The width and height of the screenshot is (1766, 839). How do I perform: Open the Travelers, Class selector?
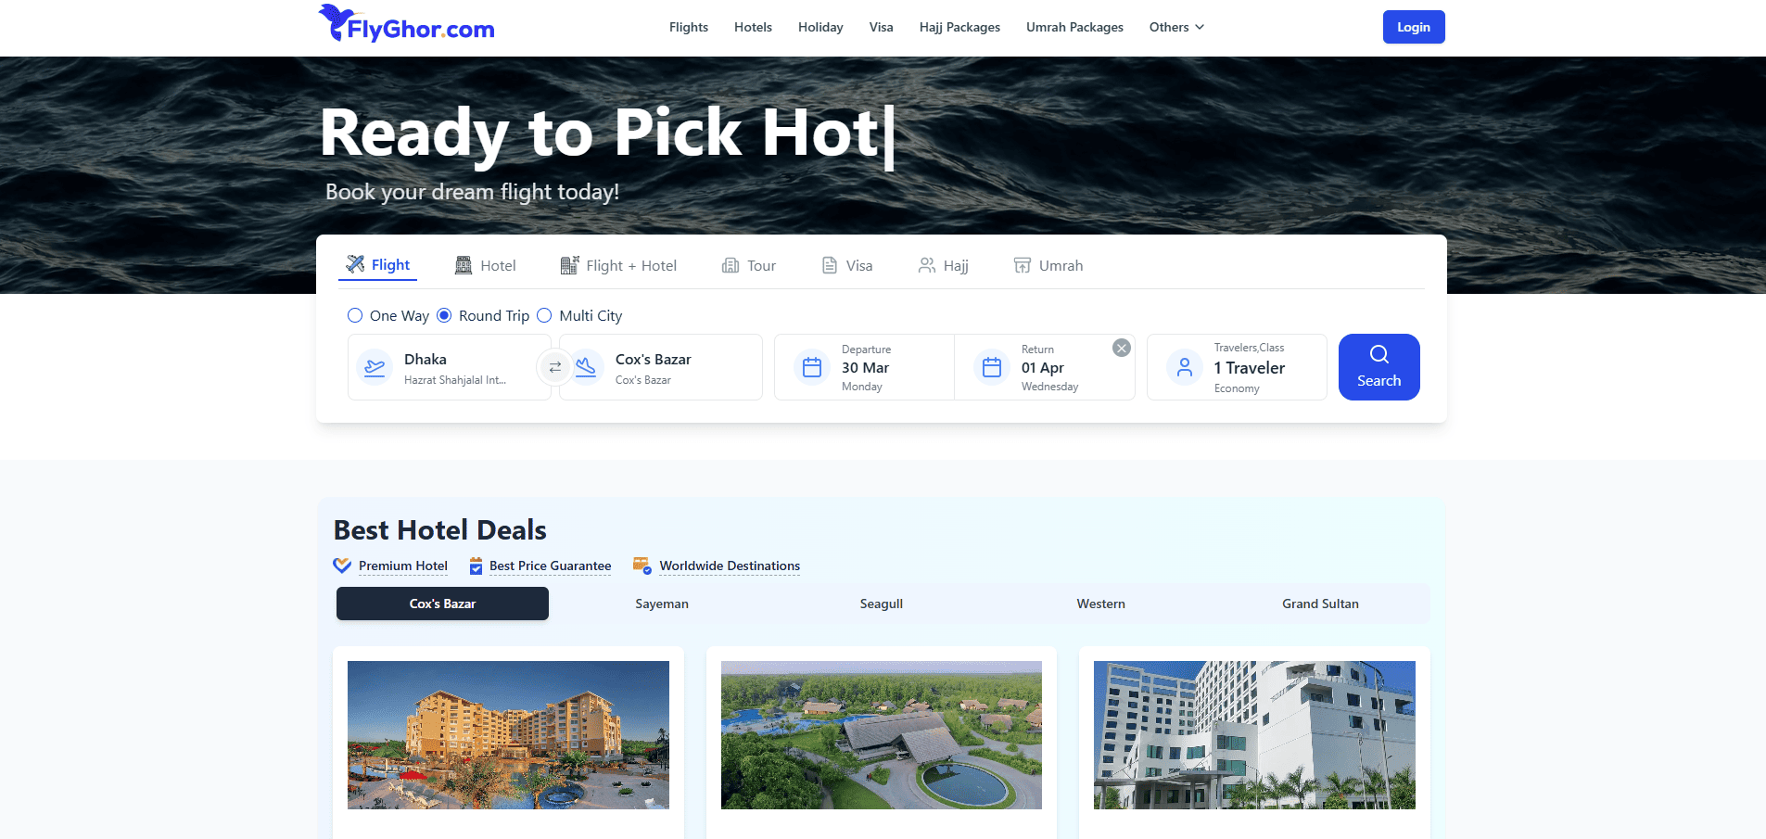point(1237,367)
